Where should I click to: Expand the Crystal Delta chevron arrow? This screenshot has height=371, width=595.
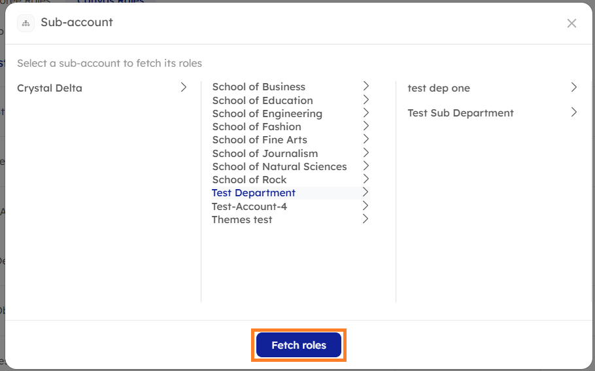pyautogui.click(x=184, y=87)
